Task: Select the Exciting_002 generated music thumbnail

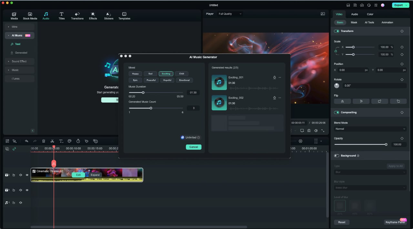Action: (x=219, y=103)
